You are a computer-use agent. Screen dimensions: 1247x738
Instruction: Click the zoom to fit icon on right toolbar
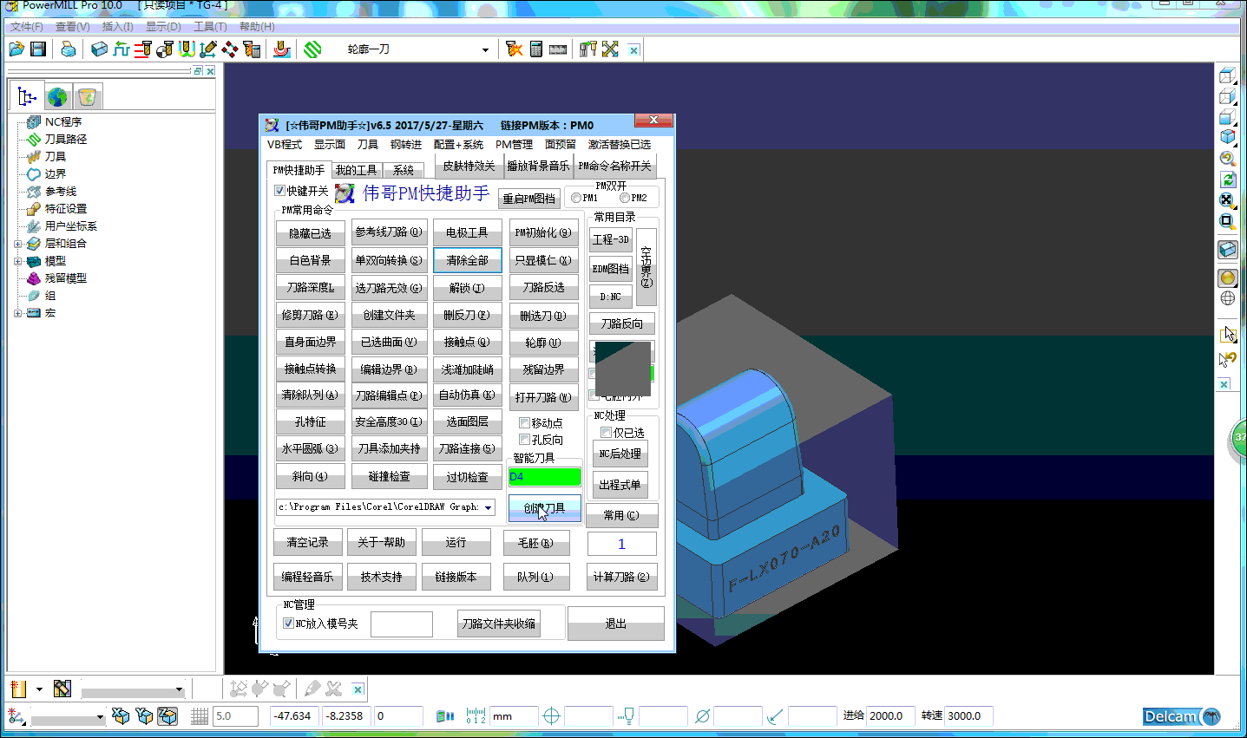tap(1227, 199)
